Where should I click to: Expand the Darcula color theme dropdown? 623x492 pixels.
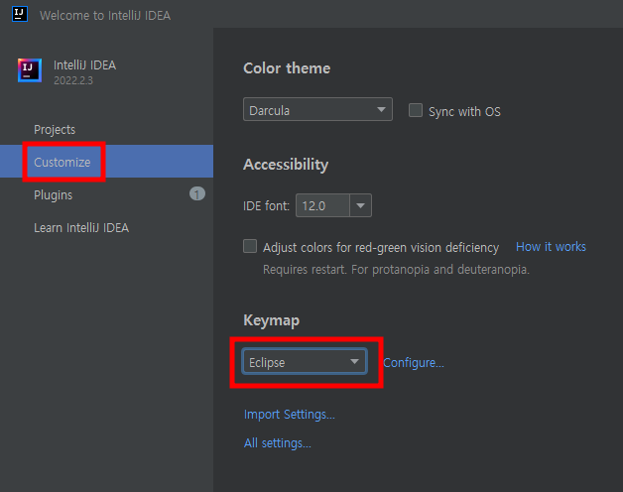(317, 109)
